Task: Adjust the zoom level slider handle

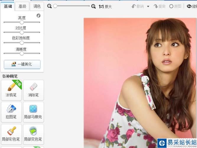Action: (55, 6)
